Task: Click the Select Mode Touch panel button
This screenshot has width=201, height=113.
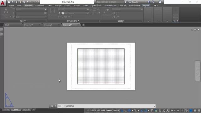Action: click(x=176, y=13)
